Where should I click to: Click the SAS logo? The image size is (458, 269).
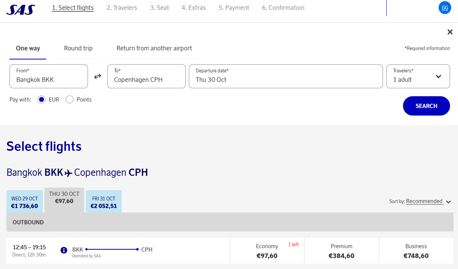pyautogui.click(x=21, y=9)
